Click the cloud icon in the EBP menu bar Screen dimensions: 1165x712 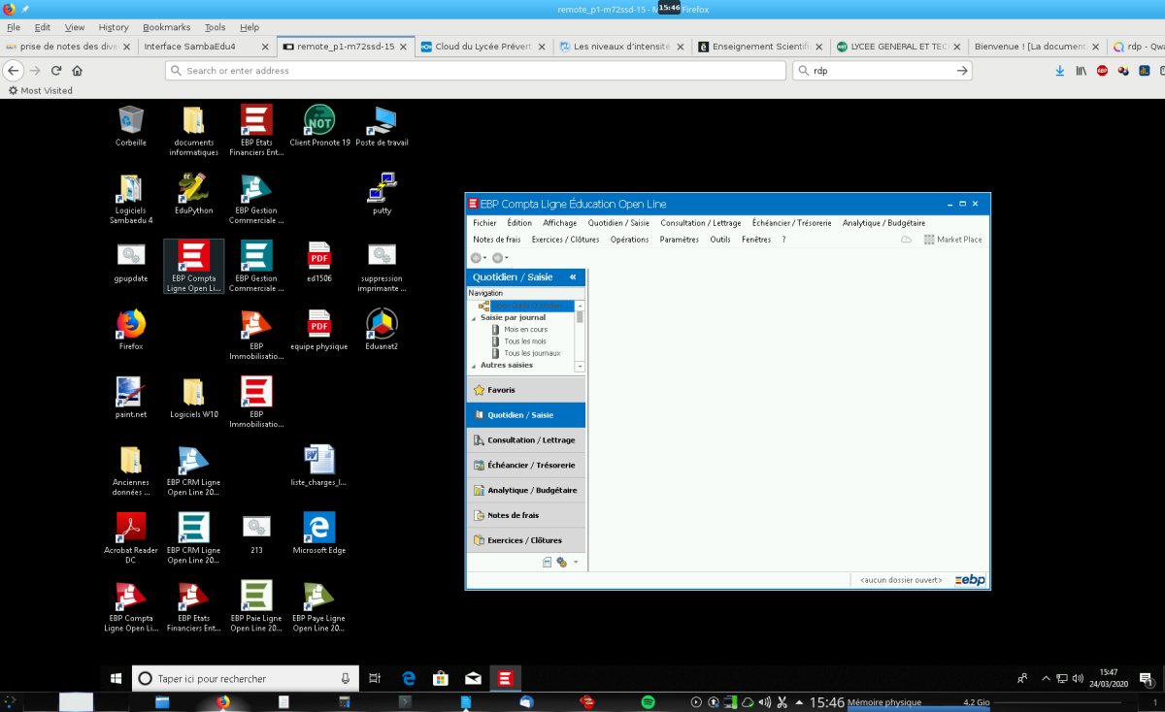coord(907,240)
